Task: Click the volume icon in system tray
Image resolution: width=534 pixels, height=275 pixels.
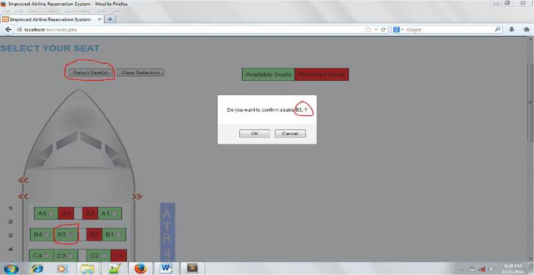Action: click(491, 269)
